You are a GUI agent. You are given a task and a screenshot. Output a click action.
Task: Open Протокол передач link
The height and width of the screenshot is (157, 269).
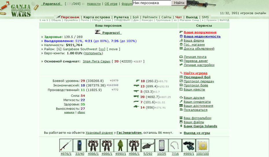coord(199,81)
